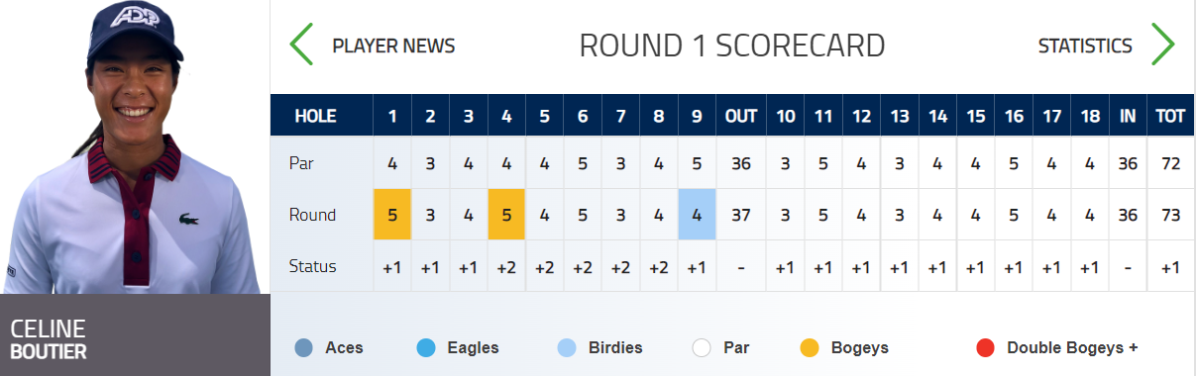
Task: Select the bogey score on hole 4
Action: click(x=506, y=215)
